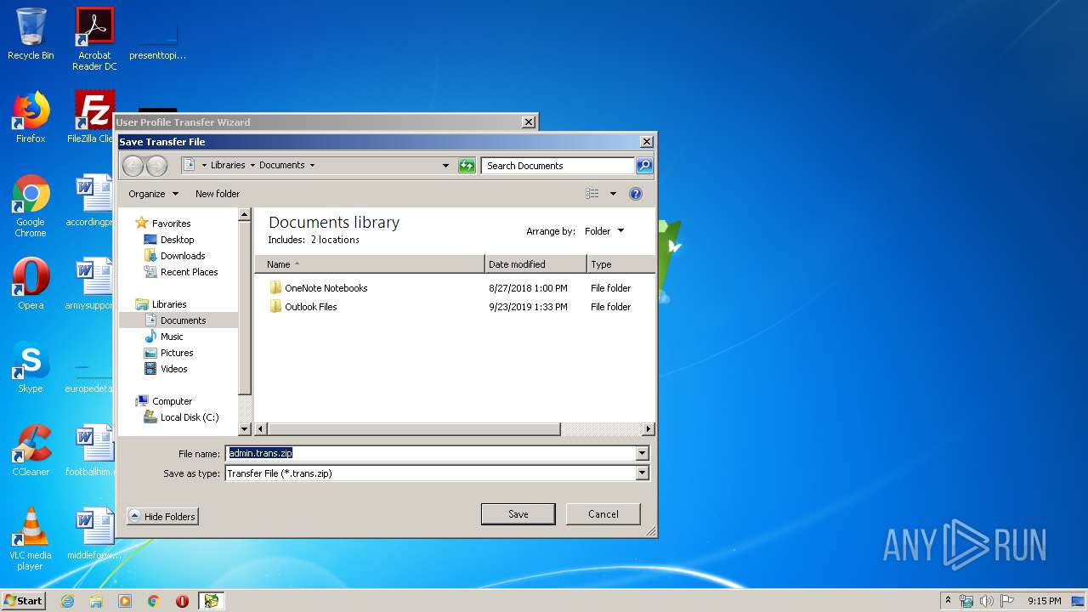Open the armysuppor Word document icon
The width and height of the screenshot is (1088, 612).
click(92, 284)
